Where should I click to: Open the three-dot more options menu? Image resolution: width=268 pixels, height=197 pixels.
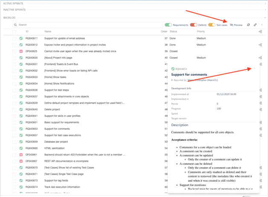[262, 25]
